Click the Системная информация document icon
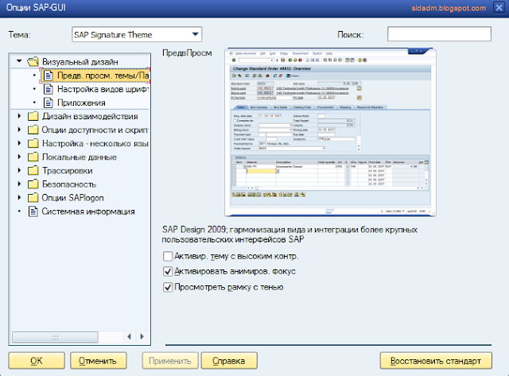The height and width of the screenshot is (376, 509). 33,211
